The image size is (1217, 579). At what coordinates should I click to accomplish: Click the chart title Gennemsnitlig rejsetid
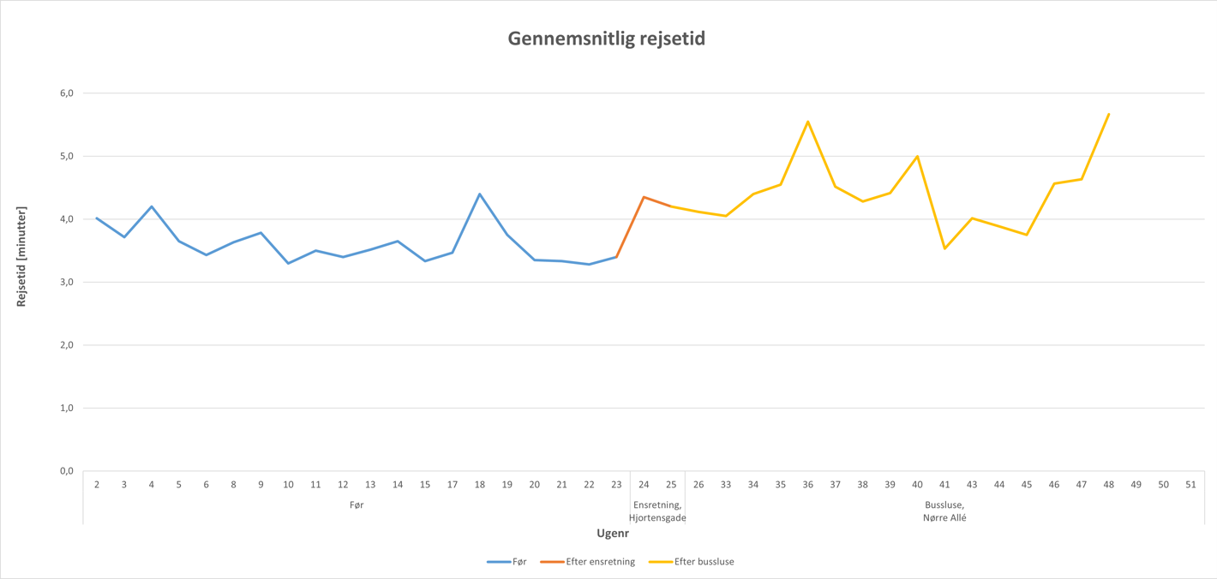point(606,39)
